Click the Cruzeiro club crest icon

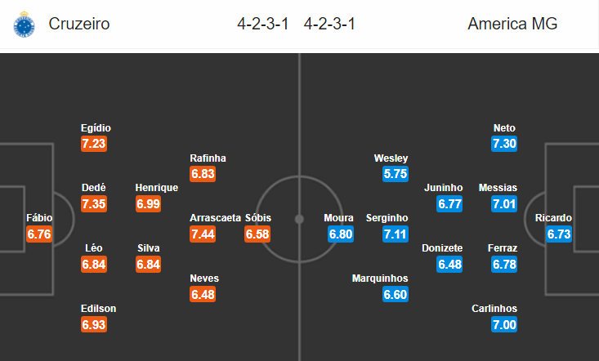[24, 25]
